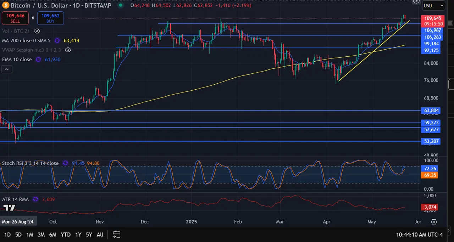Screen dimensions: 454x242
Task: Click the Stoch RSI 3 3 14 14 legend
Action: click(31, 163)
